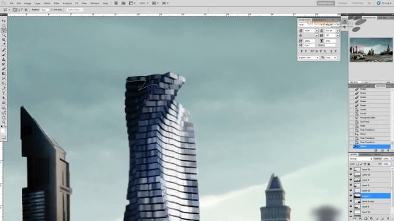Add layer style fx icon
This screenshot has width=394, height=221.
pyautogui.click(x=360, y=219)
